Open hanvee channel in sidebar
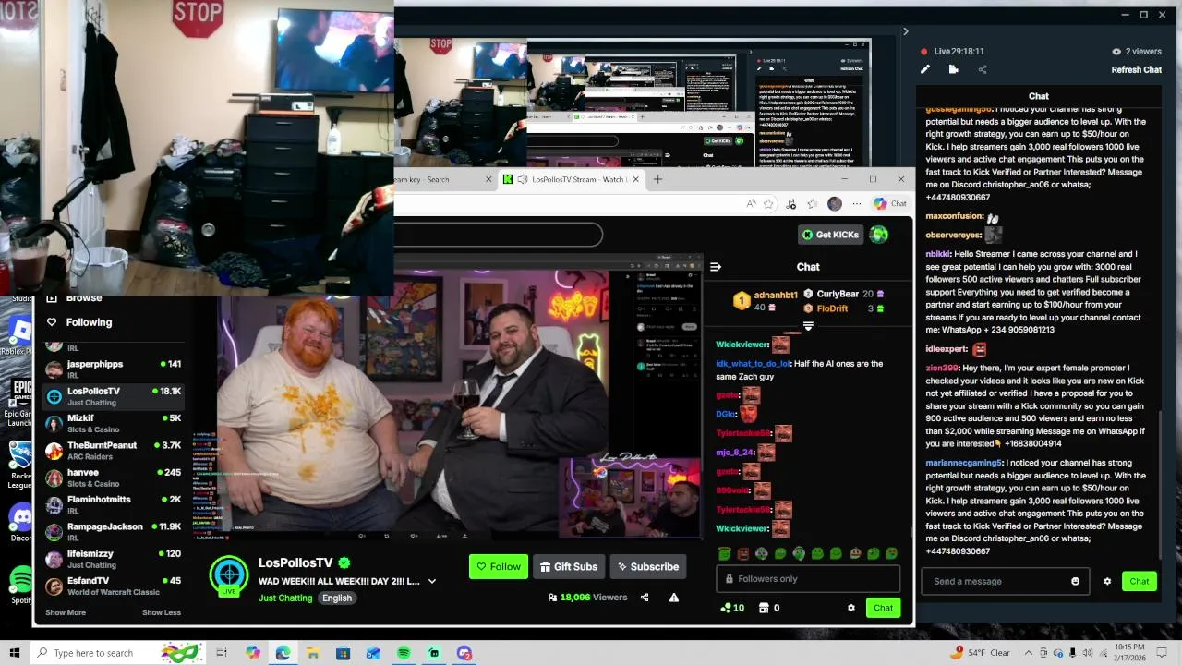This screenshot has width=1182, height=665. [x=113, y=478]
